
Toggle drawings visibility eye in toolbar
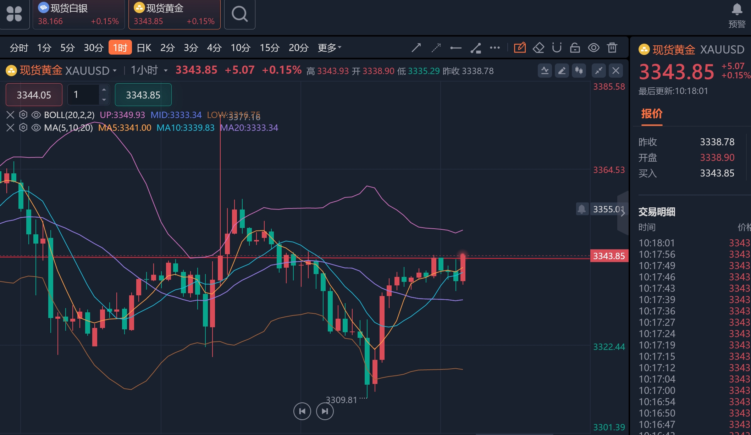pyautogui.click(x=594, y=48)
